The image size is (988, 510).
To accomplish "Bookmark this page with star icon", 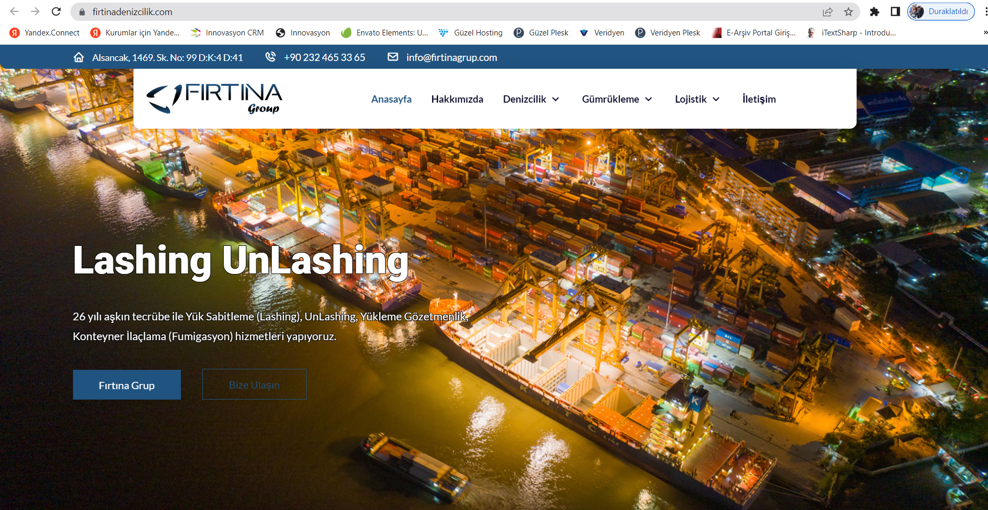I will (x=849, y=11).
